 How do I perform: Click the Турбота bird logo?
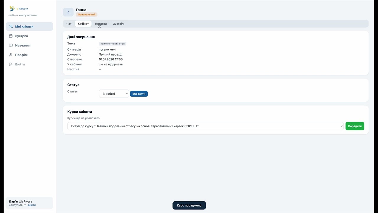click(x=12, y=9)
